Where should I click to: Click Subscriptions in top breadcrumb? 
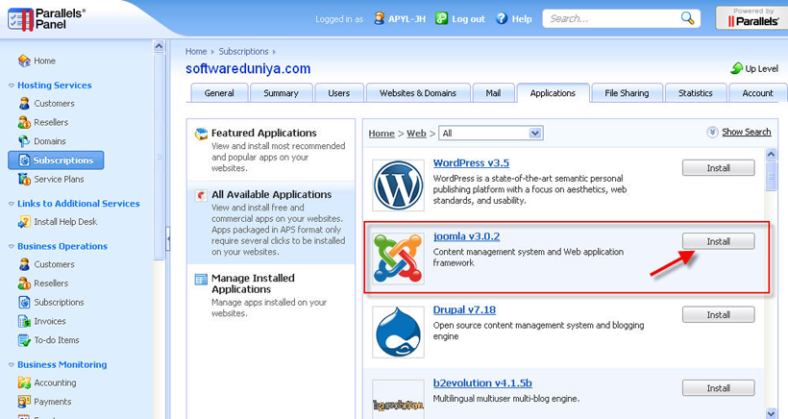(243, 51)
